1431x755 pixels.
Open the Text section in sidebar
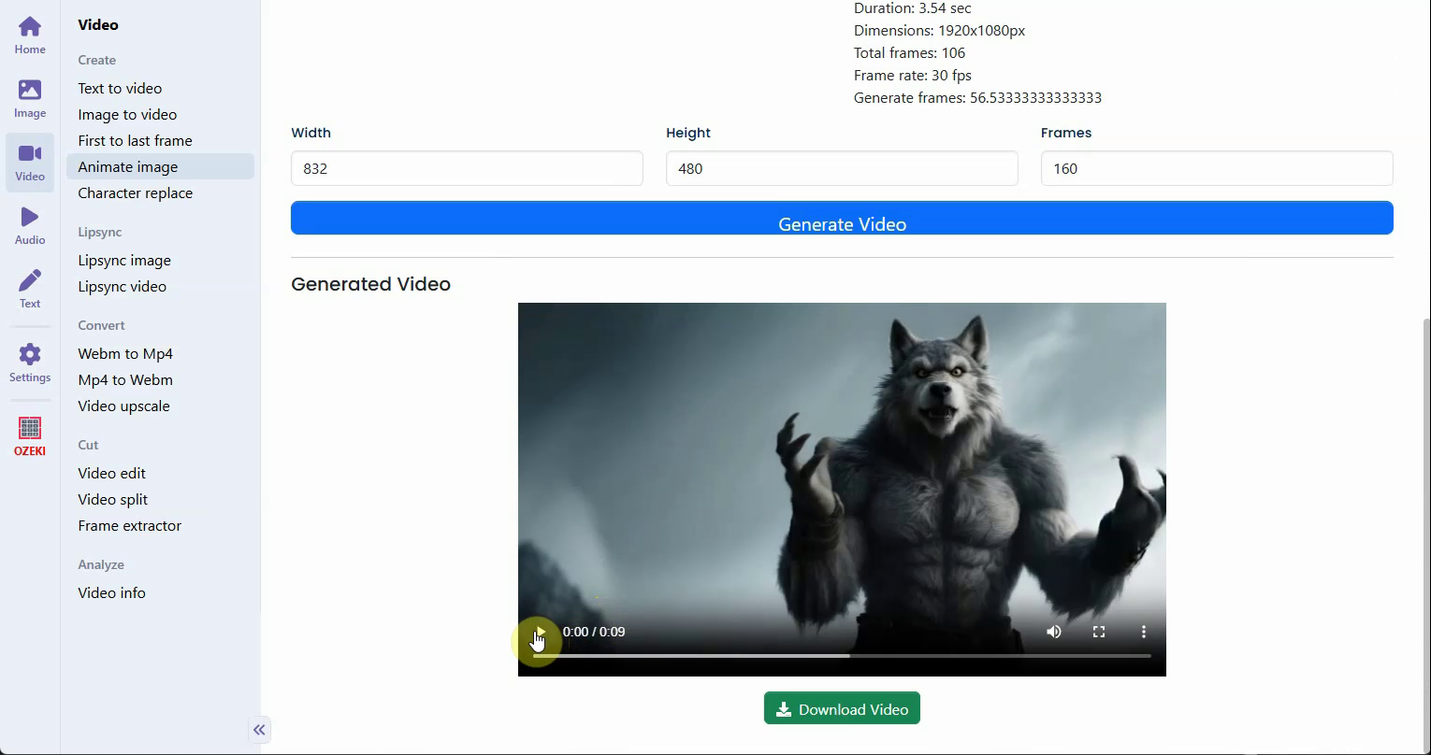pyautogui.click(x=30, y=290)
